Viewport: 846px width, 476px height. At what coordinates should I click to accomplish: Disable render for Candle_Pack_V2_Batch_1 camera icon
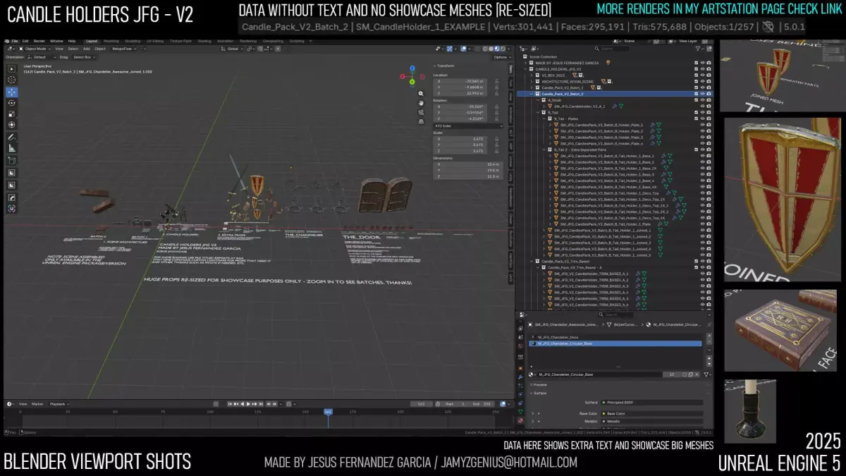pyautogui.click(x=709, y=87)
